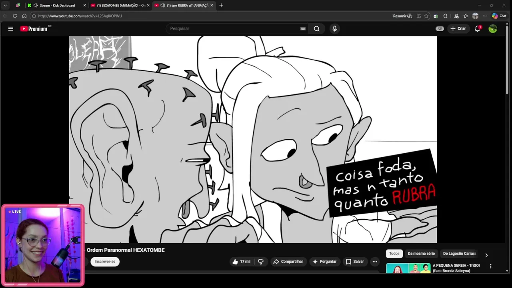Open the on-screen keyboard icon in search

click(303, 29)
